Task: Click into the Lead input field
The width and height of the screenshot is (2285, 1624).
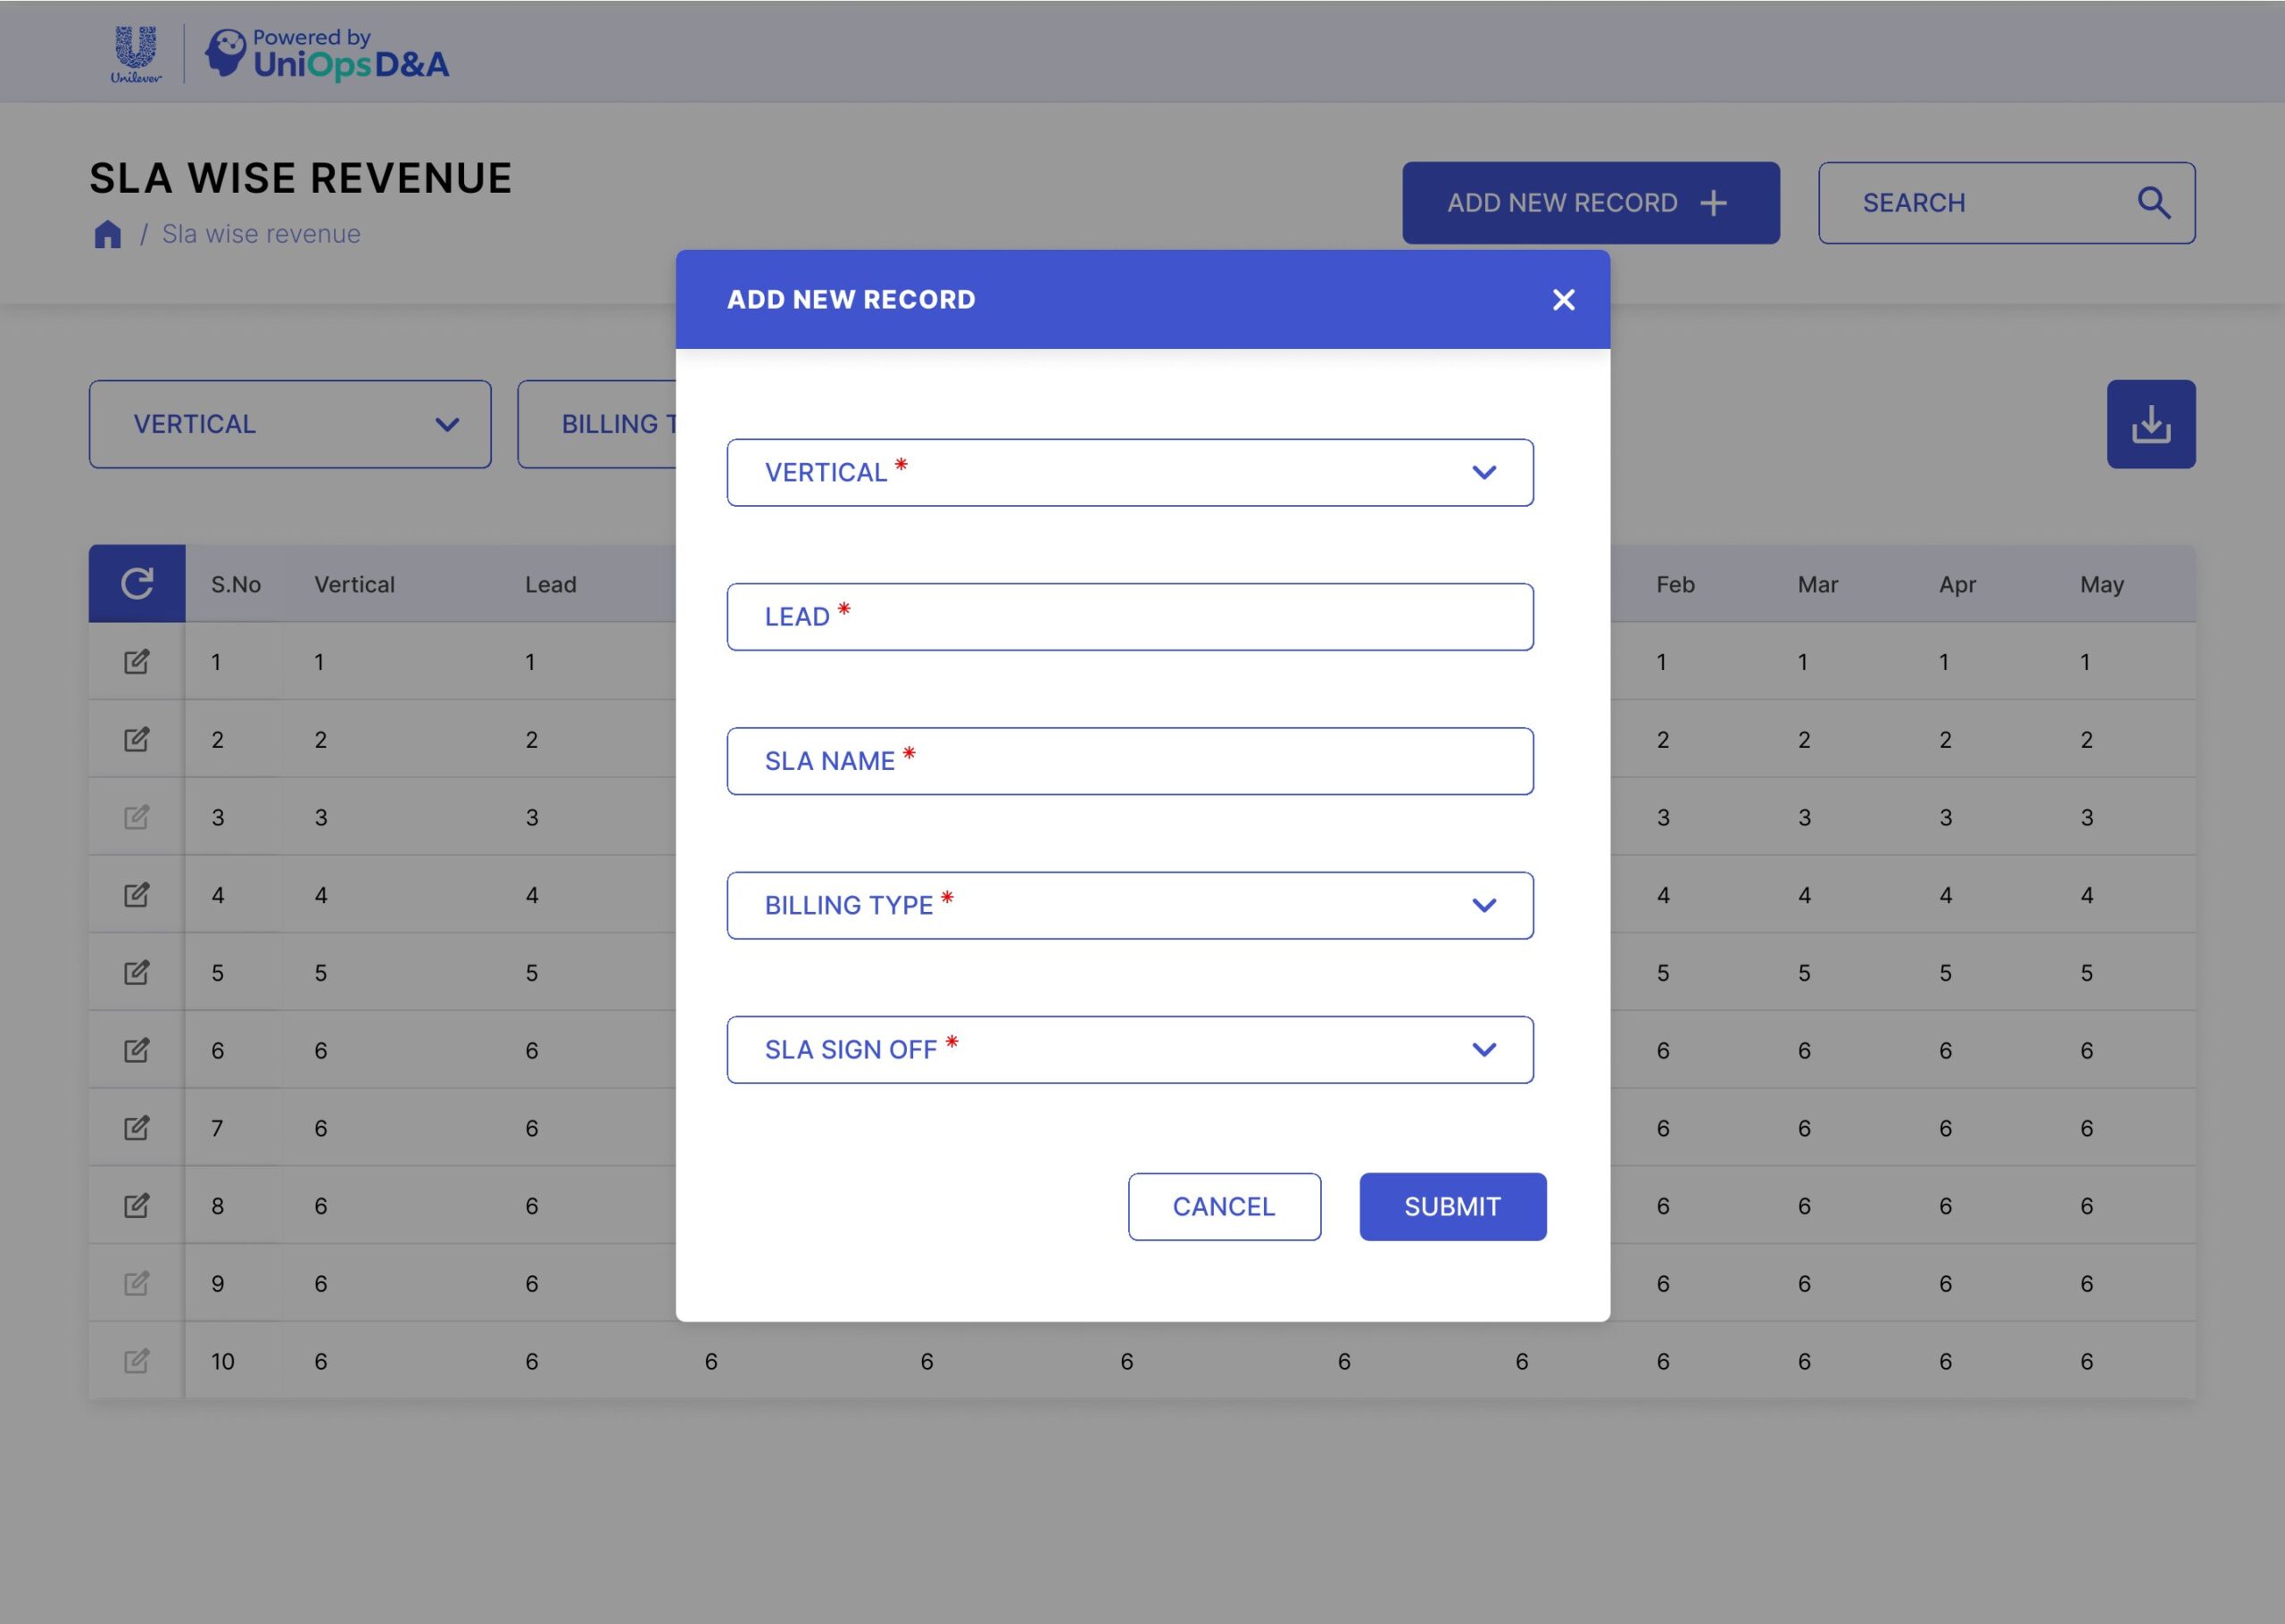Action: [1129, 617]
